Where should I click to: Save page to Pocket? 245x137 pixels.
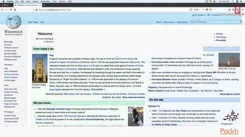click(x=207, y=10)
